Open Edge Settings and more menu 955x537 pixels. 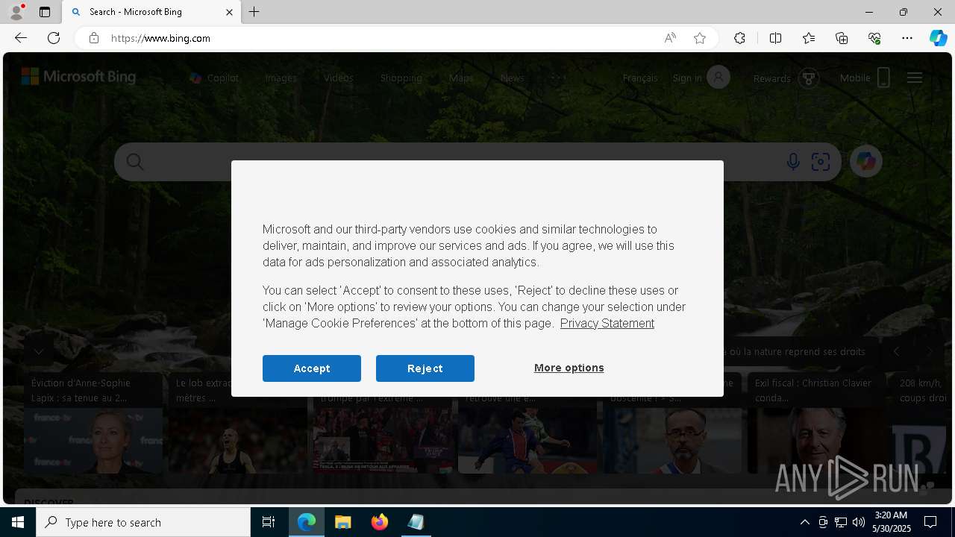pyautogui.click(x=907, y=38)
